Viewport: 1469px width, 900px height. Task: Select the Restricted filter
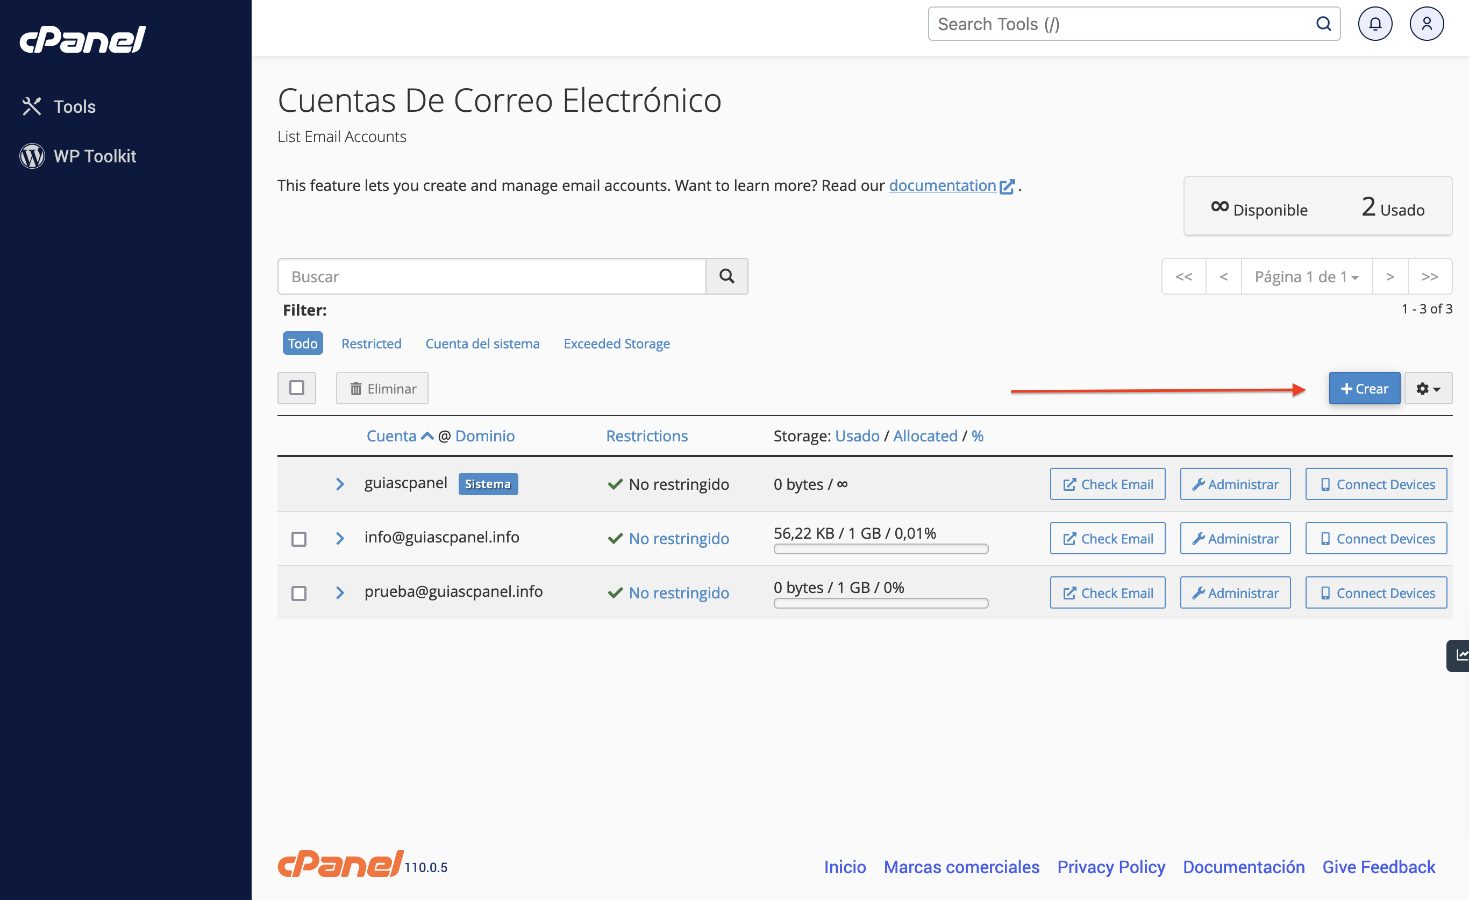372,344
